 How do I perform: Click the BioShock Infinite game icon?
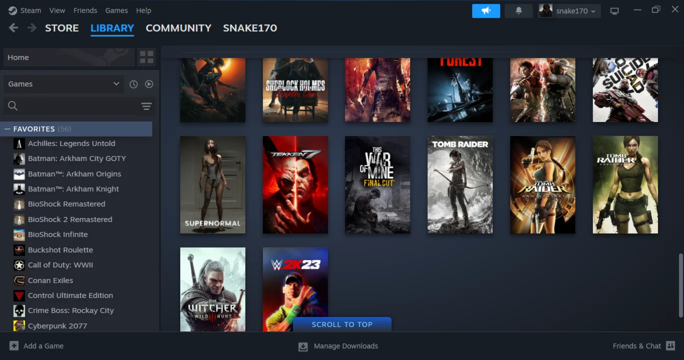coord(19,234)
